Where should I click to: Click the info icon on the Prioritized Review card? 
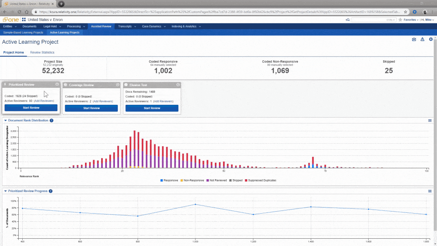[57, 85]
